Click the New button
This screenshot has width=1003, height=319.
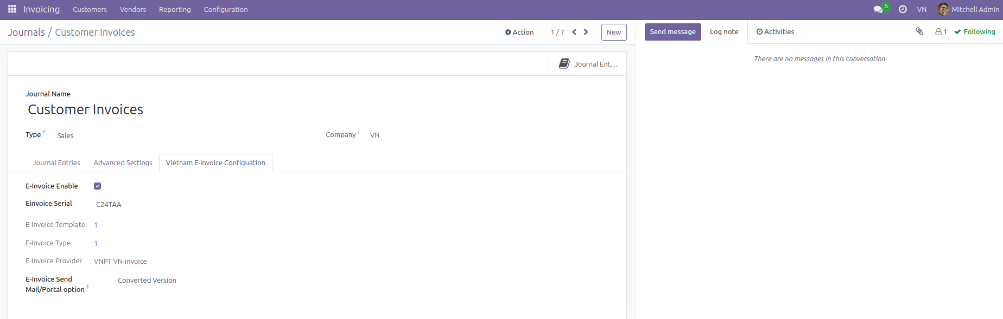(x=613, y=32)
